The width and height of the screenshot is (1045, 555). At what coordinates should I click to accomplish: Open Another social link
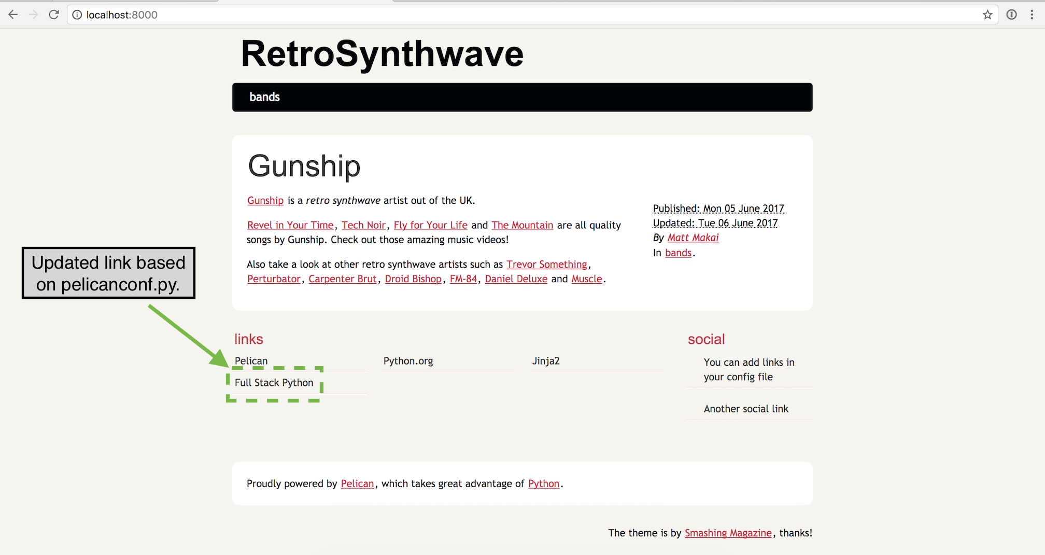746,409
